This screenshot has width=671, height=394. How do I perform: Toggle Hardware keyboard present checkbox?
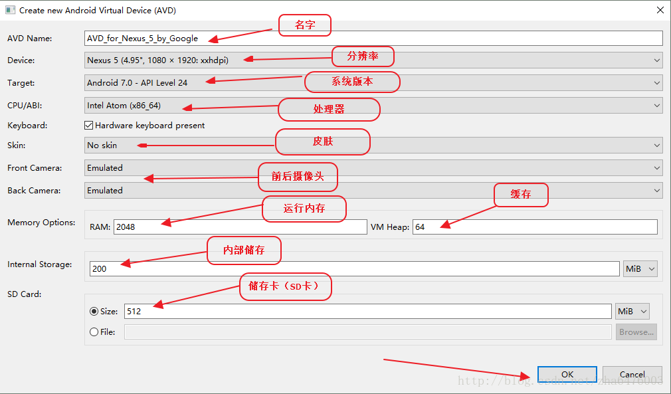point(88,126)
